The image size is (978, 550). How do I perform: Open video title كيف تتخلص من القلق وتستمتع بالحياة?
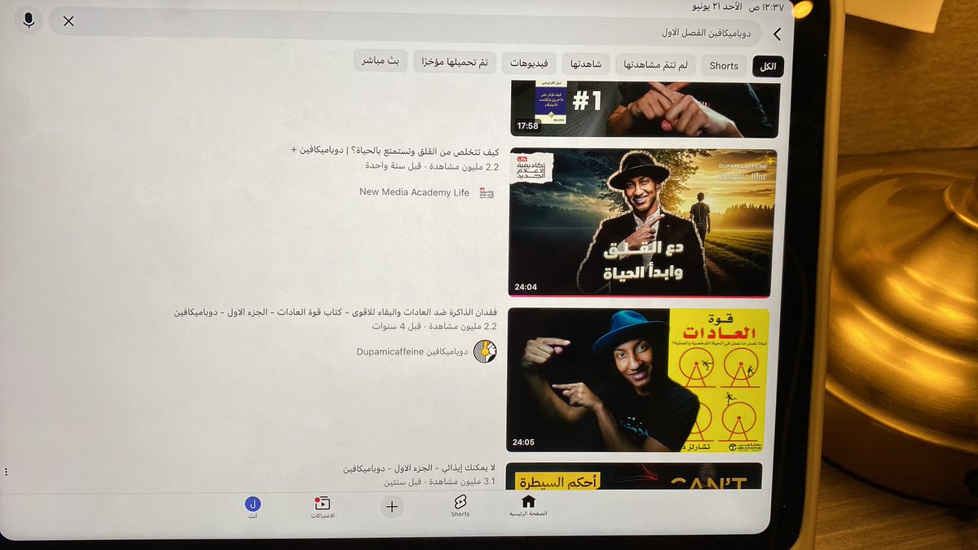point(395,151)
